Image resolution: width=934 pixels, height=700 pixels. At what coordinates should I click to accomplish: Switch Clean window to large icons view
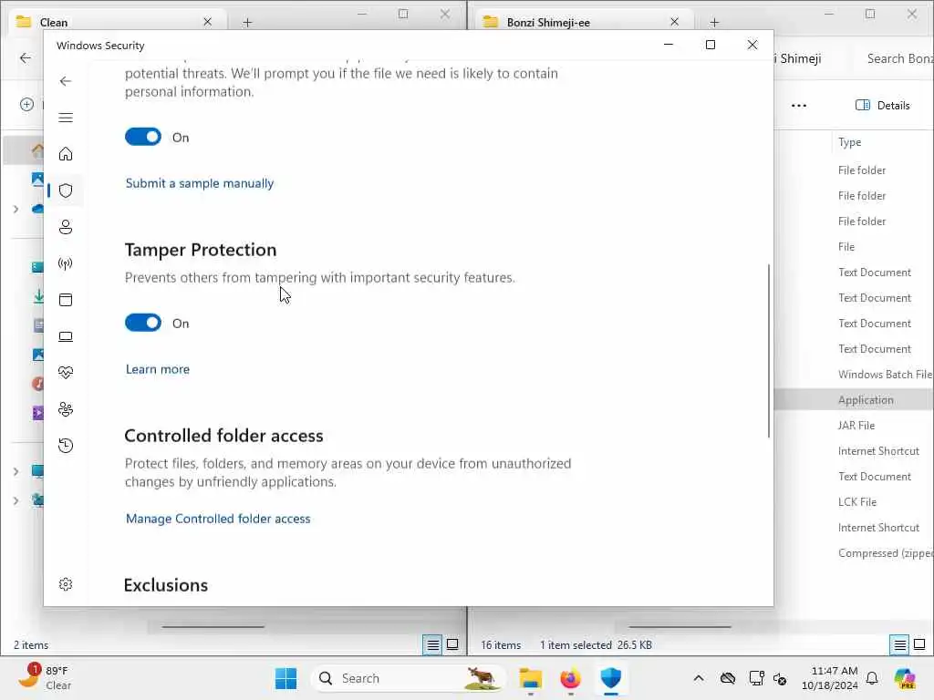pos(452,644)
